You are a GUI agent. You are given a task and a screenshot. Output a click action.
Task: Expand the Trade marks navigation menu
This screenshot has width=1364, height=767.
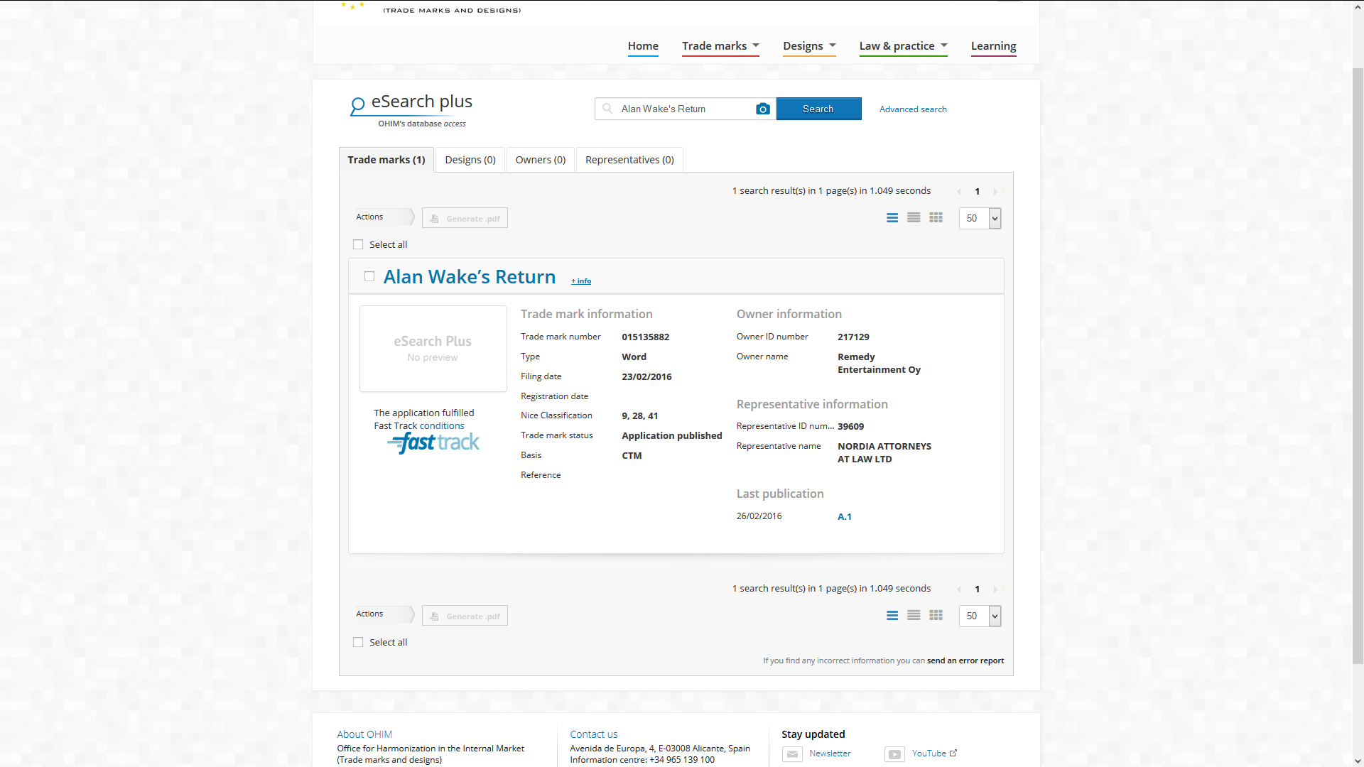[x=720, y=46]
